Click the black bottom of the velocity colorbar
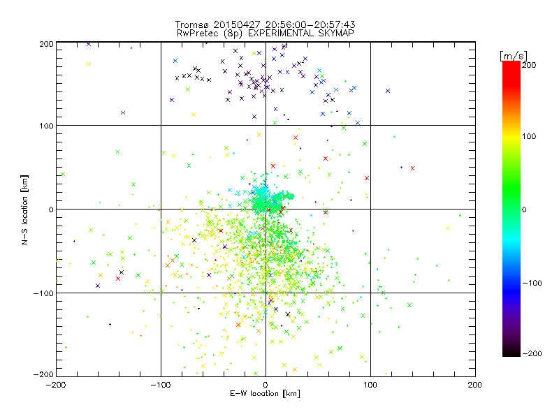The image size is (559, 419). [x=511, y=351]
